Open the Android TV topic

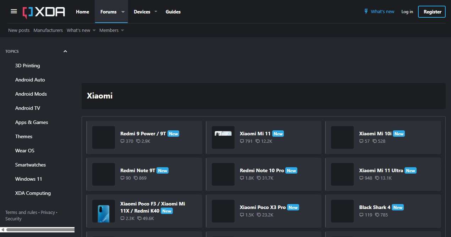click(28, 108)
